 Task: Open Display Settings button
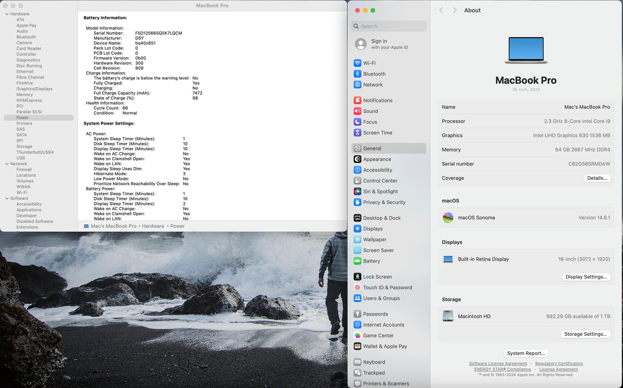[586, 277]
